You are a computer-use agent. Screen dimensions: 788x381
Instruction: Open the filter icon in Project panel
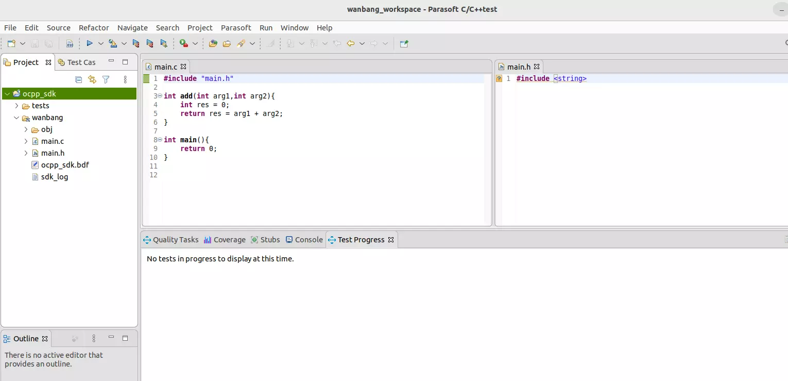[106, 79]
